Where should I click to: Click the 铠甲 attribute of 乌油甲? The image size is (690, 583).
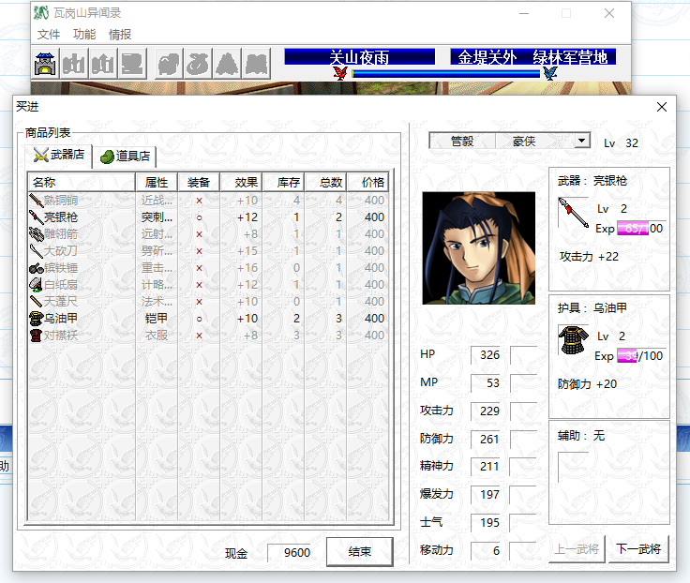157,319
